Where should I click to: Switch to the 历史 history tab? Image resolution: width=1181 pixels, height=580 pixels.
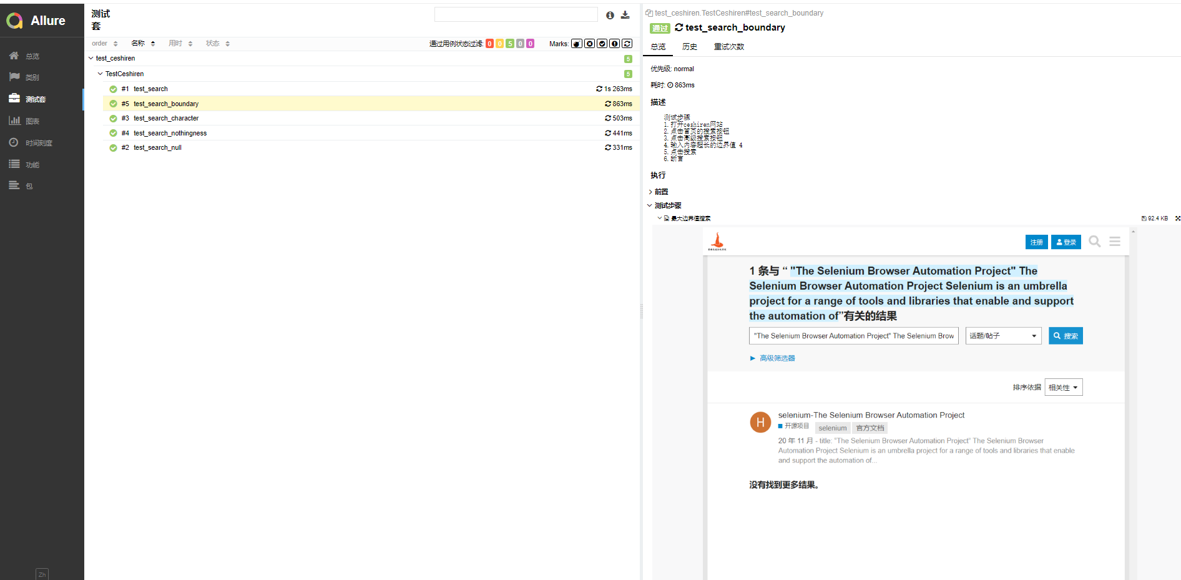tap(690, 47)
